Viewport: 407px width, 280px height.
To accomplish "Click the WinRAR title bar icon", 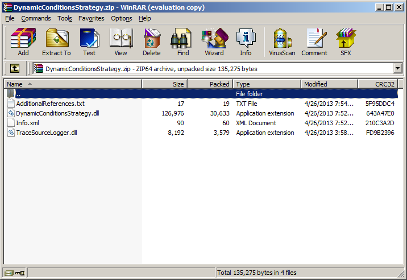I will tap(7, 7).
